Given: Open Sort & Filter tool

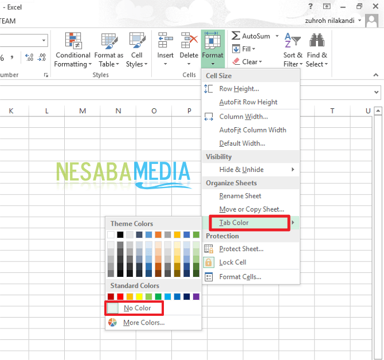Looking at the screenshot, I should click(x=293, y=50).
